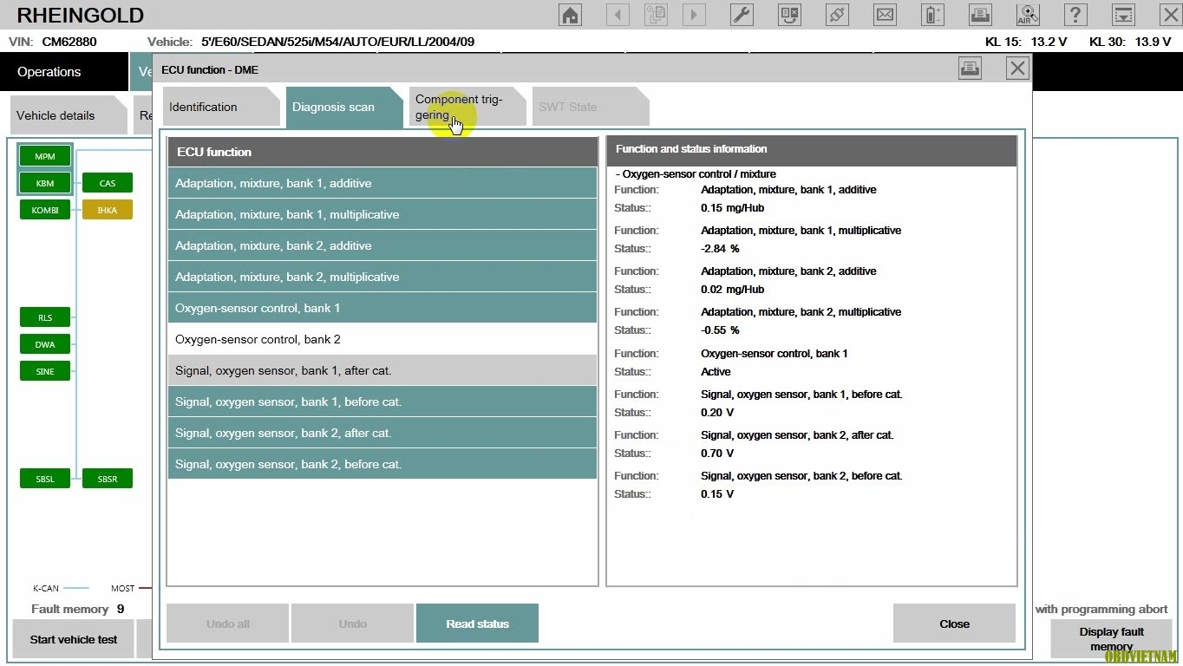The width and height of the screenshot is (1183, 666).
Task: Toggle 'Signal, oxygen sensor, bank 1, before cat.' row
Action: pos(382,402)
